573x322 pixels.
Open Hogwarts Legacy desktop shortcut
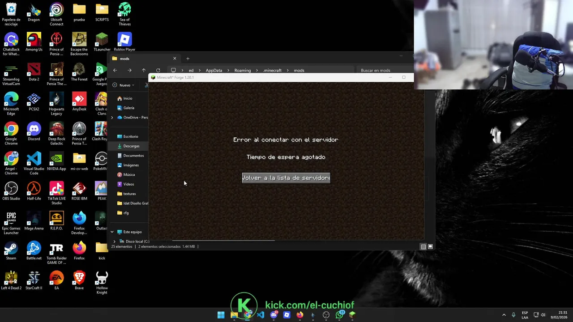tap(56, 104)
